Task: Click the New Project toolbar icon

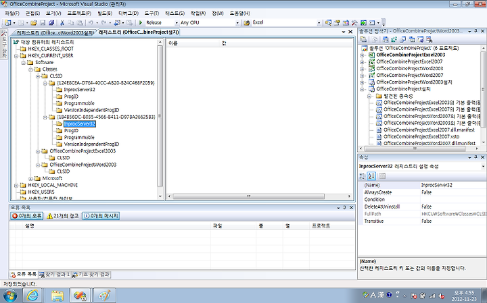Action: 7,23
